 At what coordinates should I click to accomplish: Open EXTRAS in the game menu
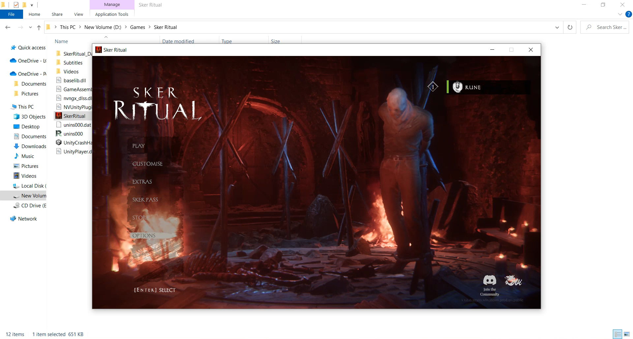coord(142,182)
